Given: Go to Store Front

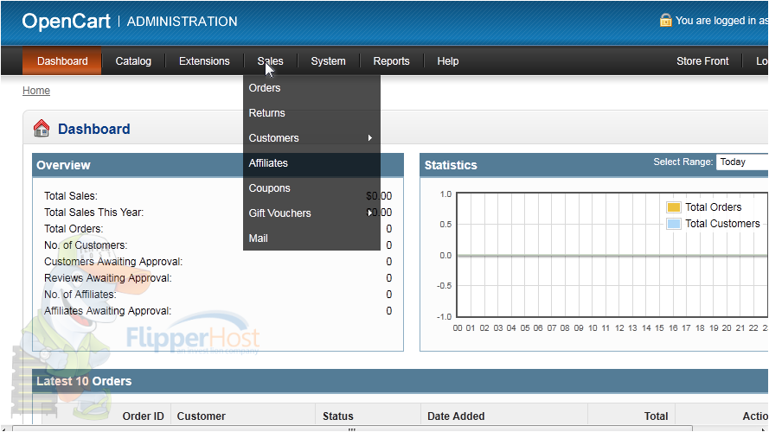Looking at the screenshot, I should pos(702,61).
